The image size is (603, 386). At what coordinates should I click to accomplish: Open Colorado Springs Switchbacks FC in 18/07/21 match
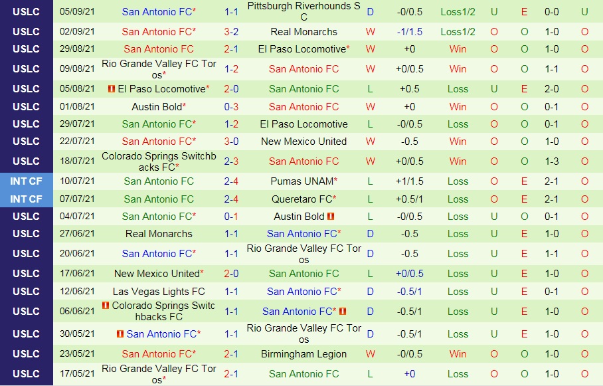(x=159, y=161)
